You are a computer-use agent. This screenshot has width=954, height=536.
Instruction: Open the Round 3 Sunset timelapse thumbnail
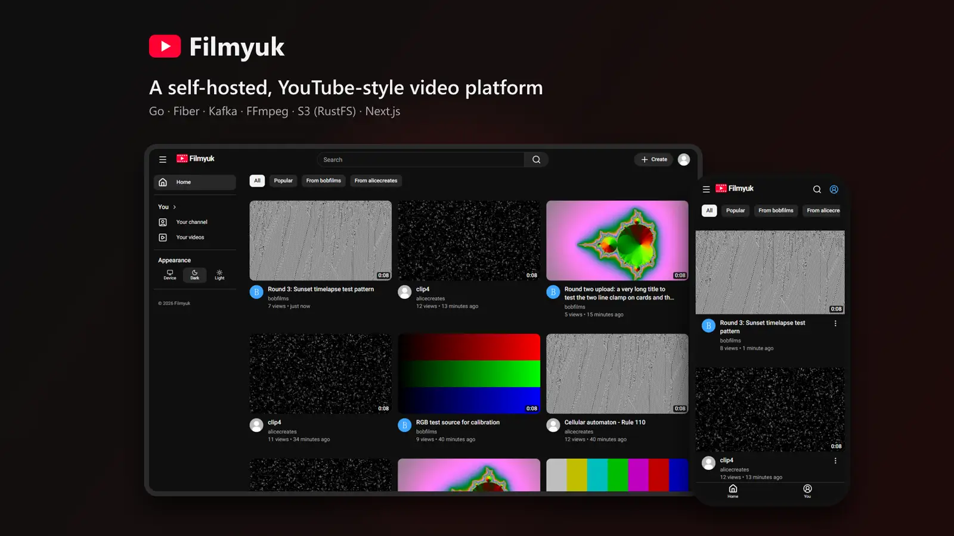(321, 241)
